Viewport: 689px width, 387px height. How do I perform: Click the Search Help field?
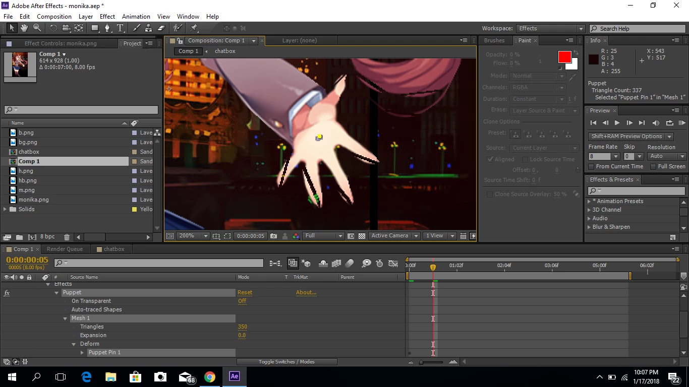(x=638, y=29)
